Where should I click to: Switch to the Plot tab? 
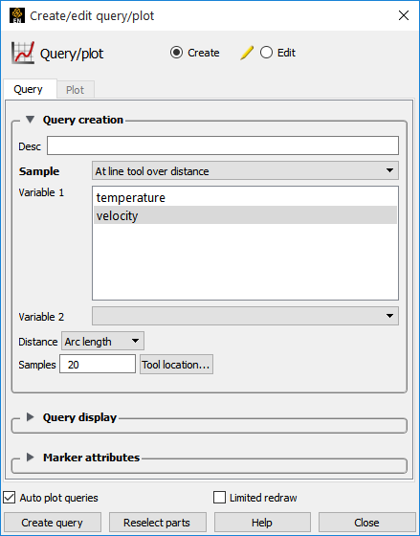(75, 90)
